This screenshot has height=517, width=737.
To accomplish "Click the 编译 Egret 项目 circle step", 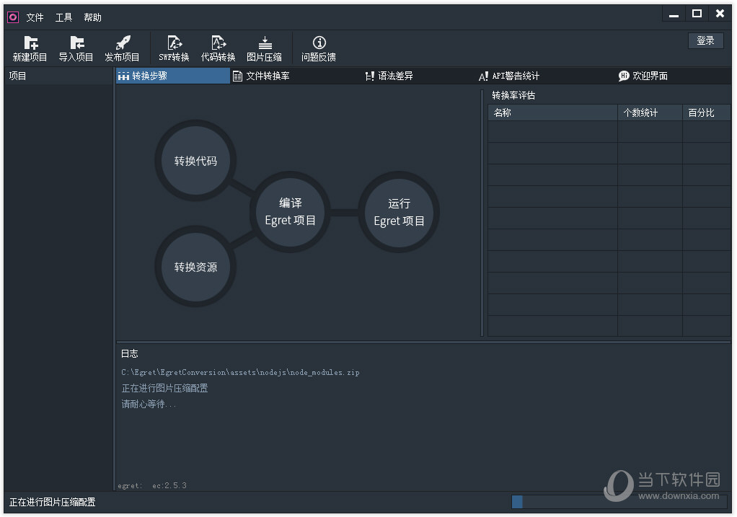I will 290,212.
